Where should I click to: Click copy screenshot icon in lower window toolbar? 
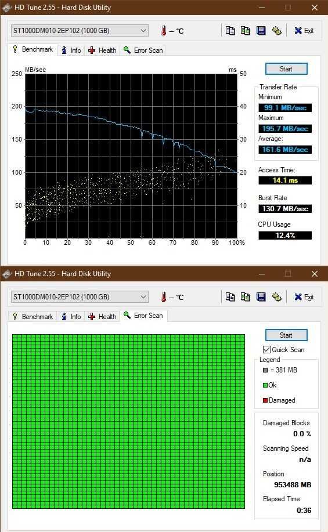click(x=245, y=297)
